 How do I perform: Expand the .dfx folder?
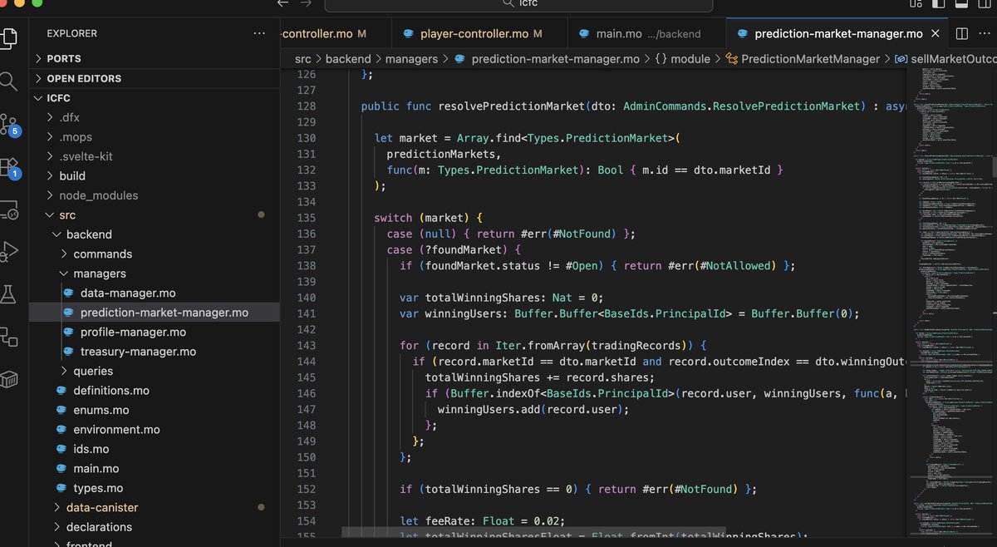154,117
